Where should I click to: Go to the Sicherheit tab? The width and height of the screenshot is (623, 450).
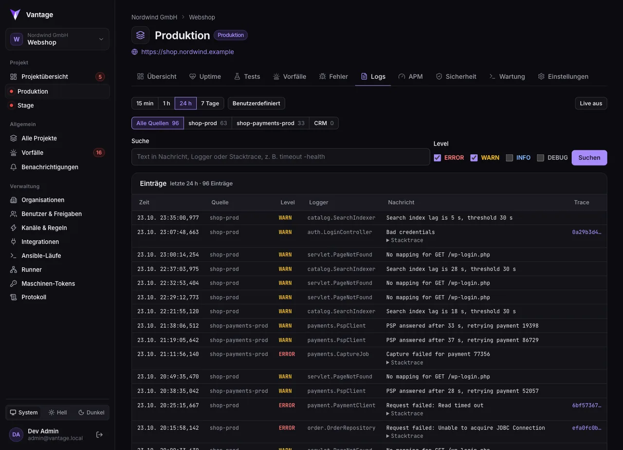click(x=456, y=76)
